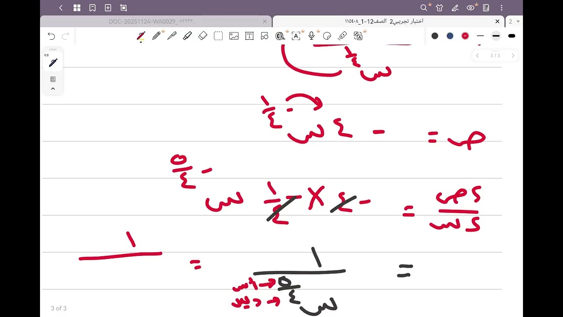This screenshot has width=563, height=317.
Task: Open the translate tool
Action: [358, 36]
